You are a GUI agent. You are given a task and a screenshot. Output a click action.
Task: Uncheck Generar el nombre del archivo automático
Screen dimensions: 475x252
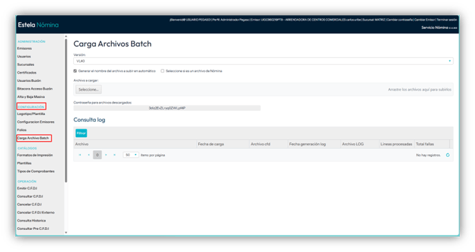(75, 71)
